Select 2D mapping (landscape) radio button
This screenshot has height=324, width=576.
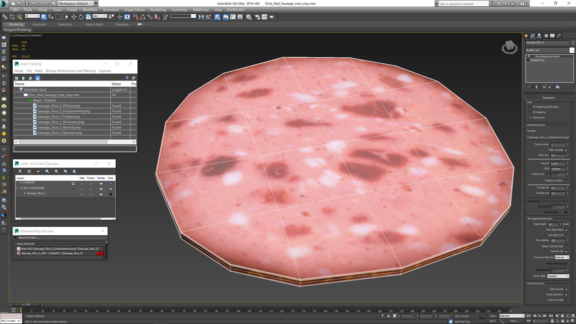coord(530,107)
